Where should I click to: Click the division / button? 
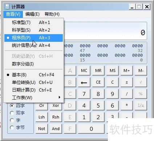[x=127, y=94]
